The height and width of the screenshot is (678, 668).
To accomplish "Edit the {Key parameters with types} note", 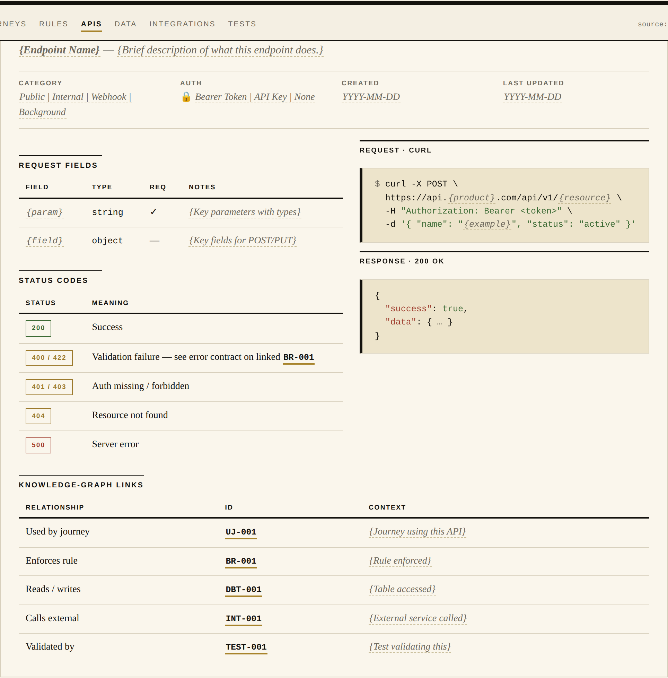I will [245, 212].
